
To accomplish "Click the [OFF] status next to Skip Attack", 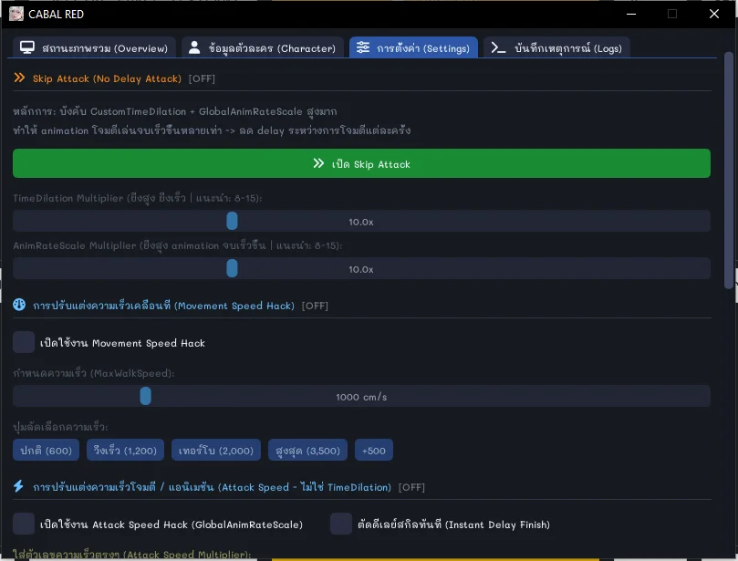I will (x=202, y=78).
